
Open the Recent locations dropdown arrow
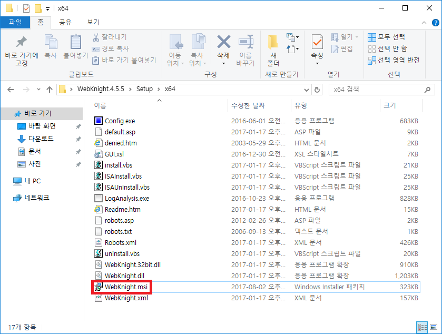(38, 90)
